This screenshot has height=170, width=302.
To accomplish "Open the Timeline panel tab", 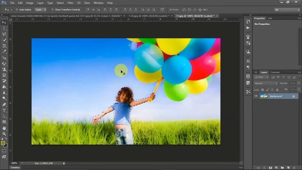I will [15, 168].
